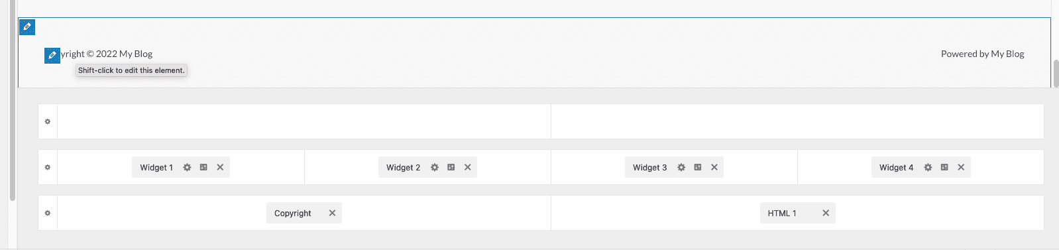Click the empty right column of the top row
This screenshot has height=250, width=1059.
click(797, 121)
